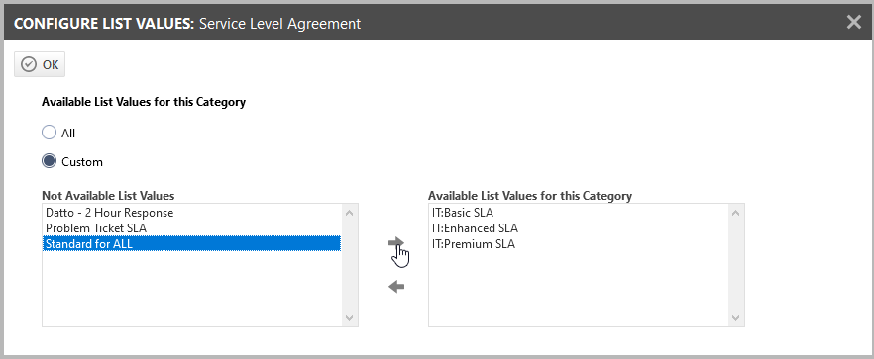Select Standard for ALL list item
This screenshot has width=874, height=359.
click(191, 244)
